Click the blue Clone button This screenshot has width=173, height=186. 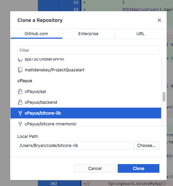[139, 168]
